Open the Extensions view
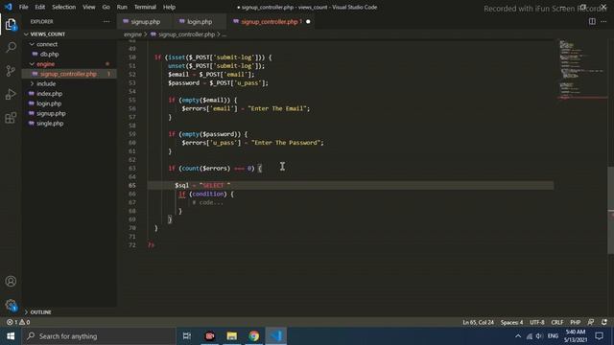 pyautogui.click(x=11, y=117)
